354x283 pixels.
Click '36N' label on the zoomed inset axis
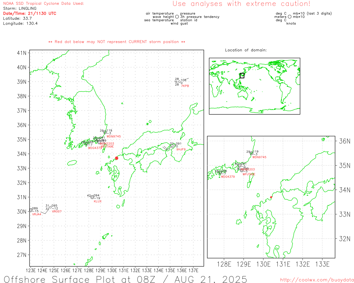pyautogui.click(x=345, y=141)
